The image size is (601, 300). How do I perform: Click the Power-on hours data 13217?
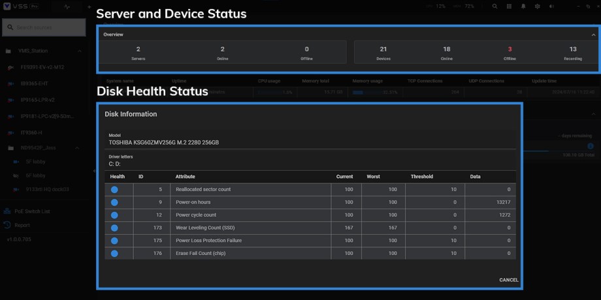click(x=503, y=202)
